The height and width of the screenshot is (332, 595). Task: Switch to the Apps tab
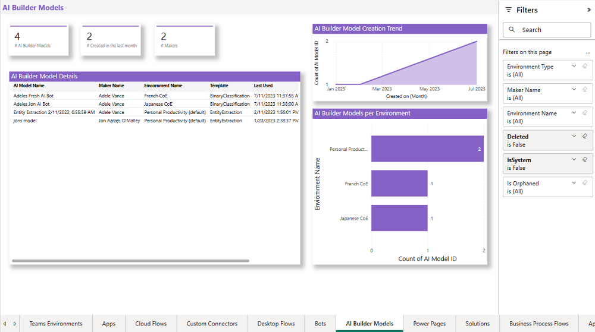coord(108,324)
